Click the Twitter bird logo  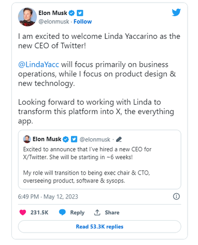tap(176, 12)
